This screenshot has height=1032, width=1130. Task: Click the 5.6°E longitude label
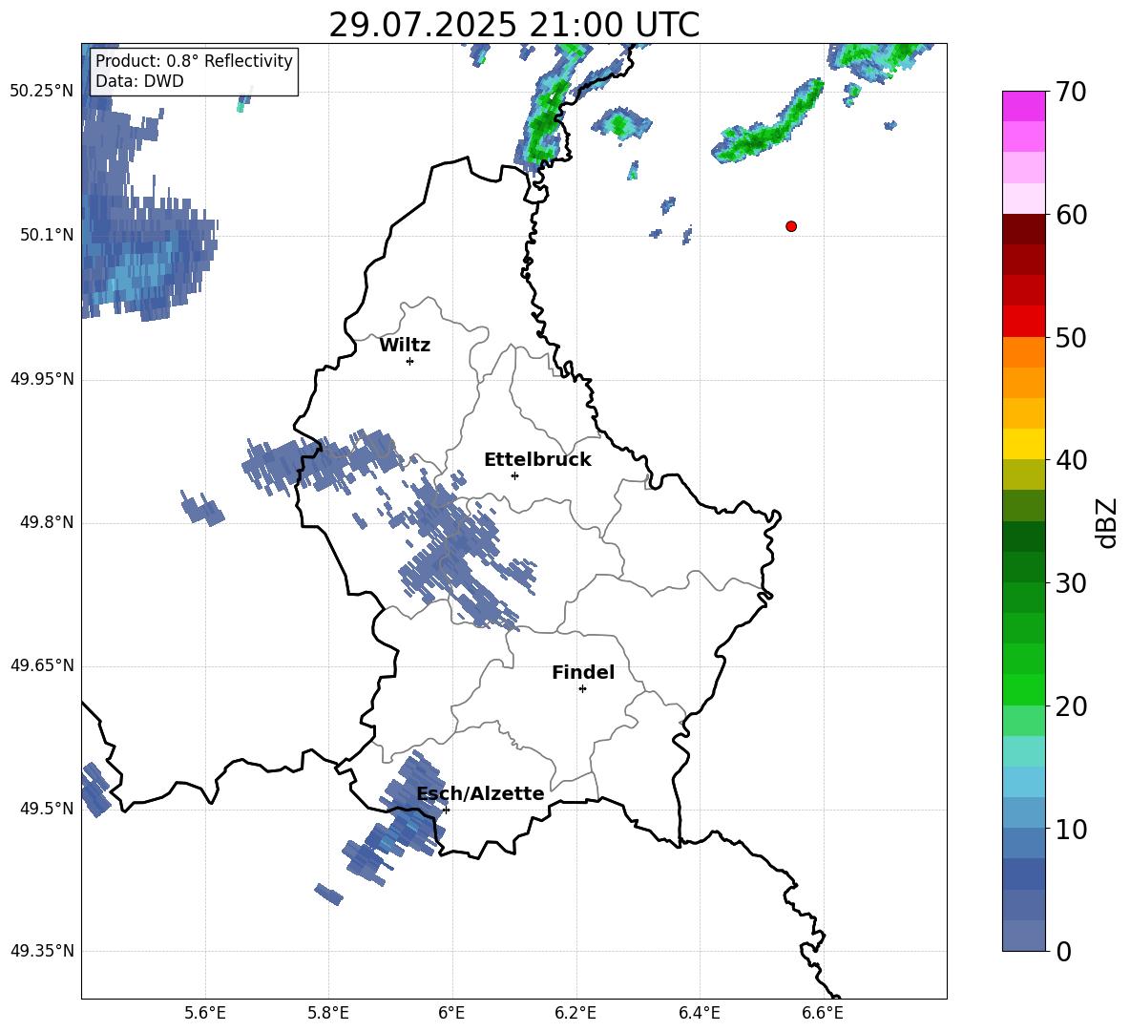point(205,1013)
